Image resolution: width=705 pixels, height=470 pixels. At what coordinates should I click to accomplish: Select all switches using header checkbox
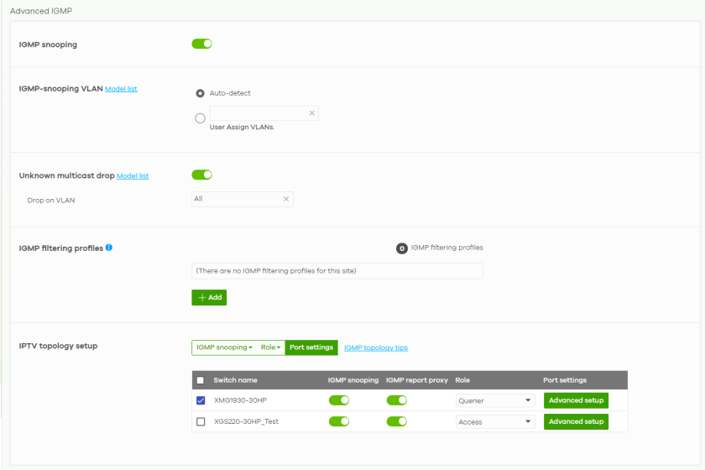[x=201, y=380]
